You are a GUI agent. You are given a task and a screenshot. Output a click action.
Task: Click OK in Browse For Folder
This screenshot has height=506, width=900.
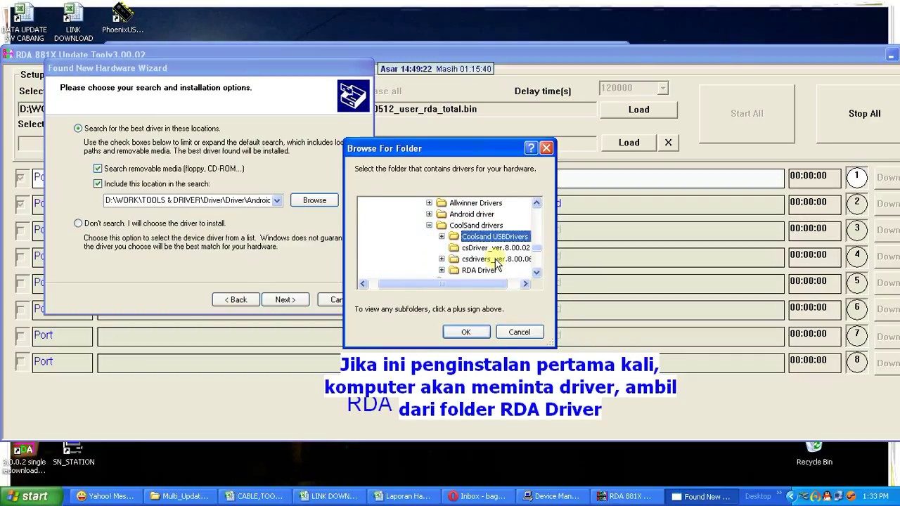466,332
